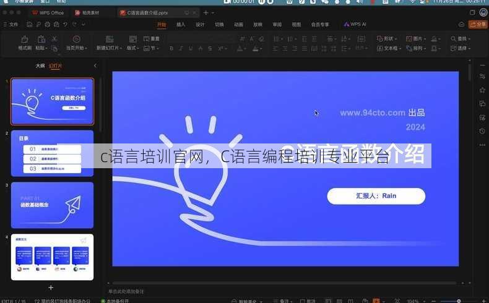Select the Format Painter (格式刷) tool
Screen dimensions: 489x303
point(25,43)
